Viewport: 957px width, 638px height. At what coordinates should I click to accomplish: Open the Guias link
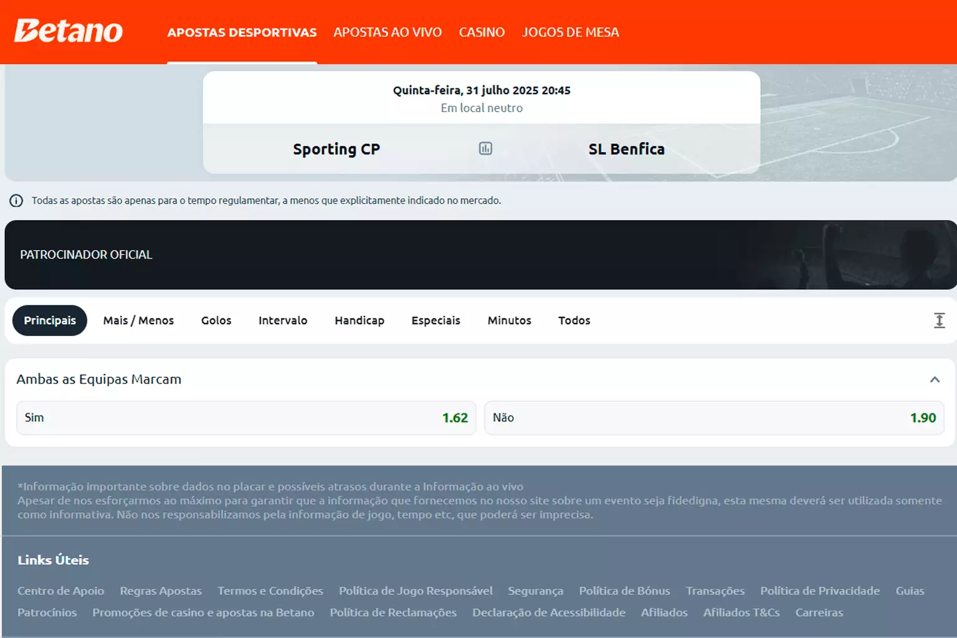[910, 591]
